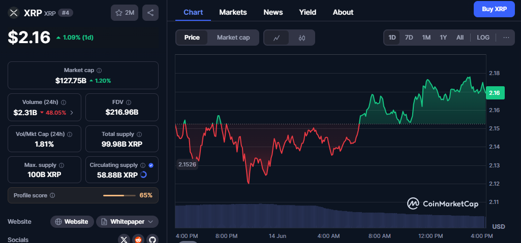Screen dimensions: 521x243
Task: Open the Chart tab
Action: (193, 12)
